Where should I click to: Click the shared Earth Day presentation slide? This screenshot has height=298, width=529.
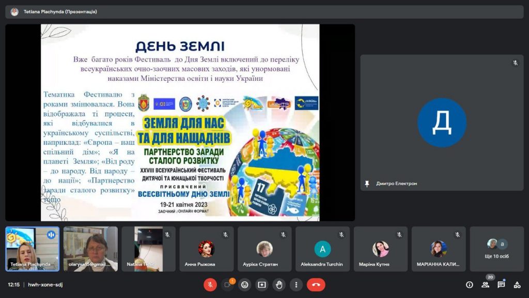tap(180, 123)
